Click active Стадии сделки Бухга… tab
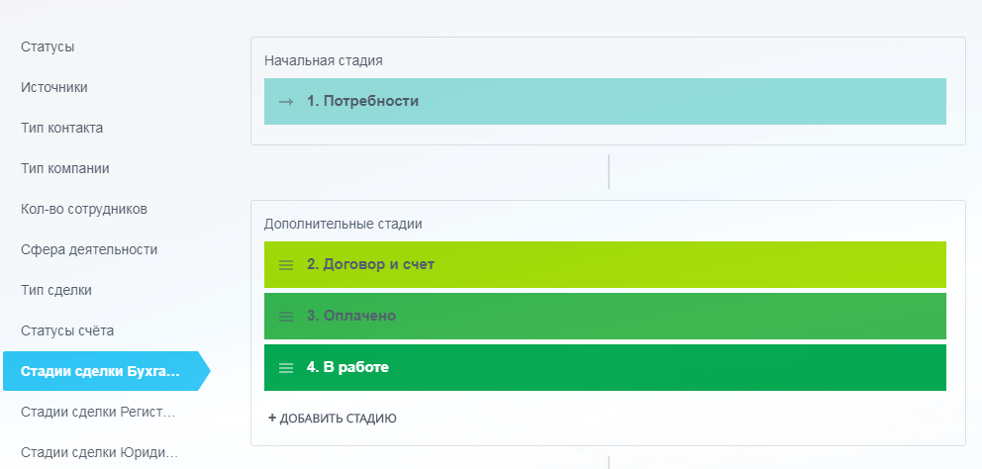The image size is (982, 469). 101,371
